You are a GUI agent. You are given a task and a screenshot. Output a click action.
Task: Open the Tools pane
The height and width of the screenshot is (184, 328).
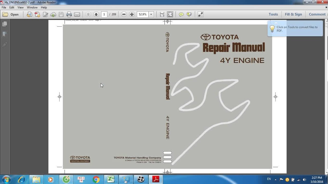(273, 14)
